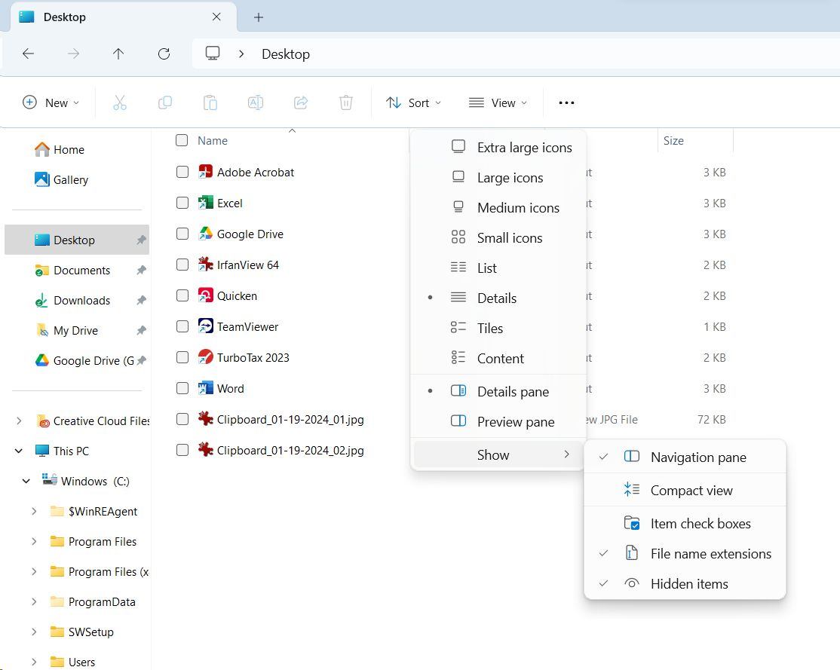
Task: Click the Share icon in toolbar
Action: point(301,102)
